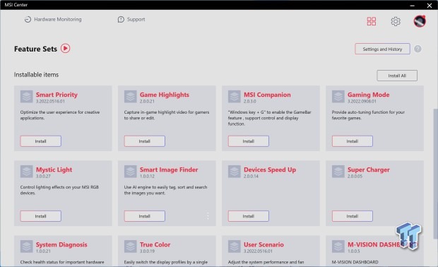Click the vertical scrollbar
This screenshot has width=438, height=267.
point(435,174)
